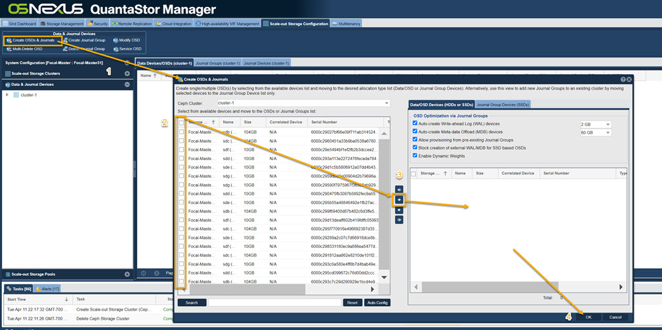Check select-all box in Data/OSD devices header

coord(414,174)
